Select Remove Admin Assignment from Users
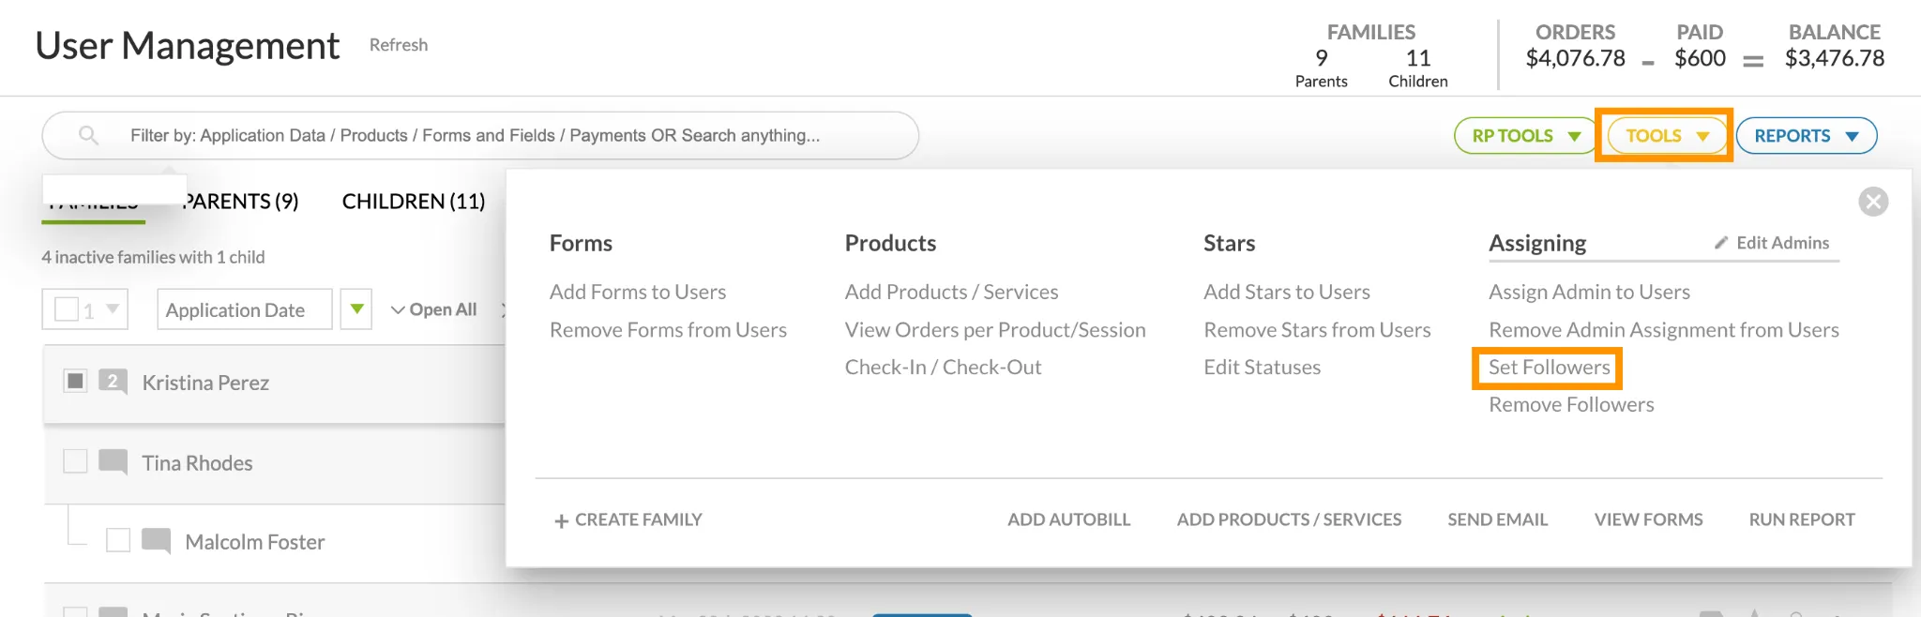The height and width of the screenshot is (617, 1921). (1663, 330)
